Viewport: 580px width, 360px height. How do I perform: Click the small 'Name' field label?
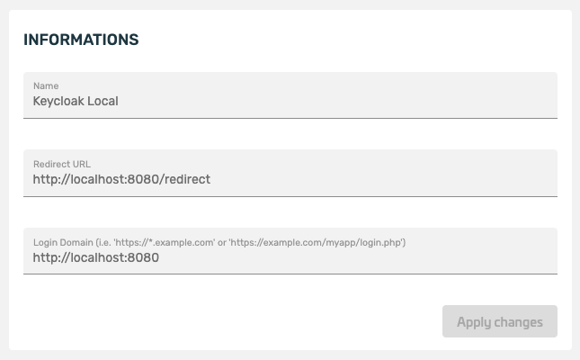[x=46, y=86]
